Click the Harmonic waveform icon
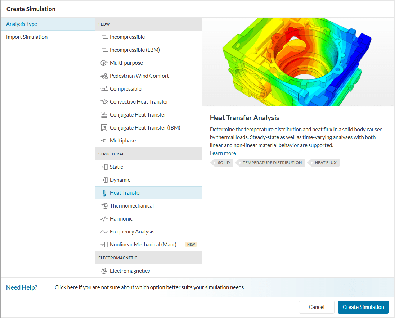395x318 pixels. 104,219
